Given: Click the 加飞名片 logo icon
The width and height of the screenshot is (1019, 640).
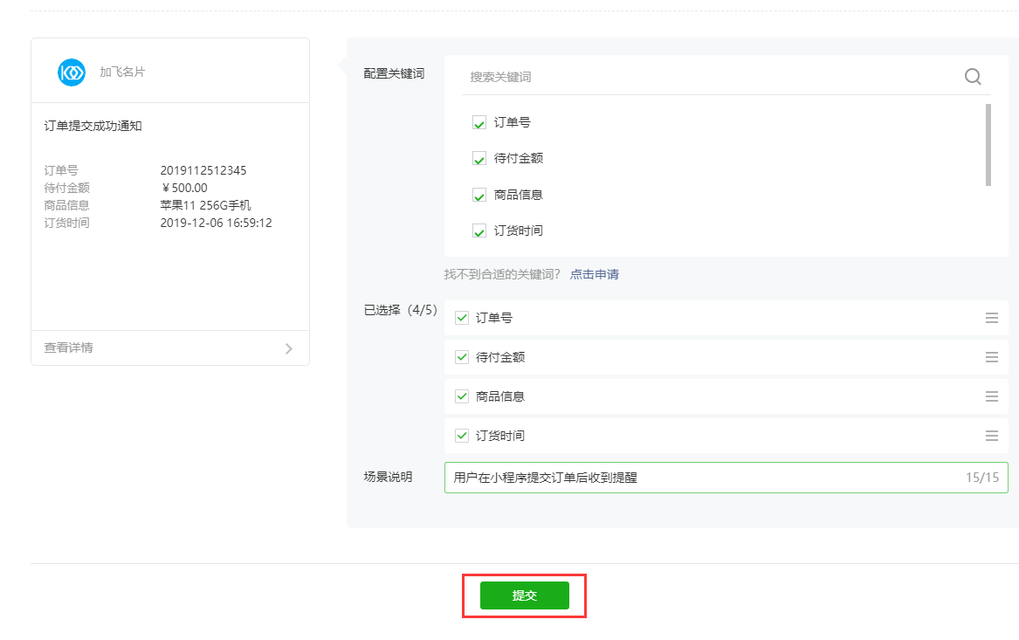Looking at the screenshot, I should 72,72.
